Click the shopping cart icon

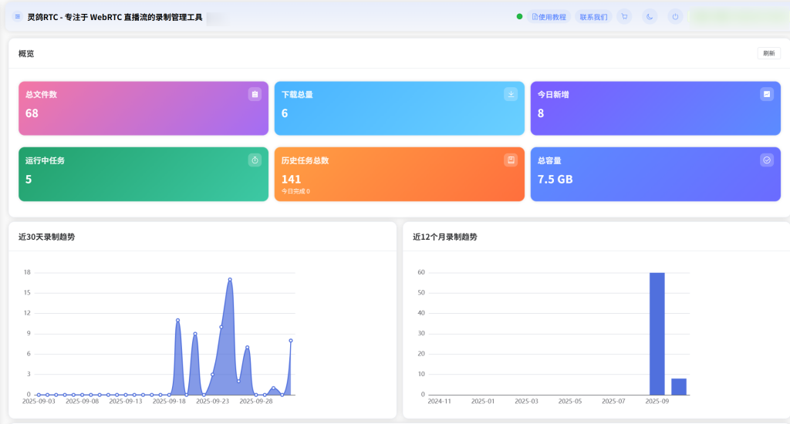point(624,16)
